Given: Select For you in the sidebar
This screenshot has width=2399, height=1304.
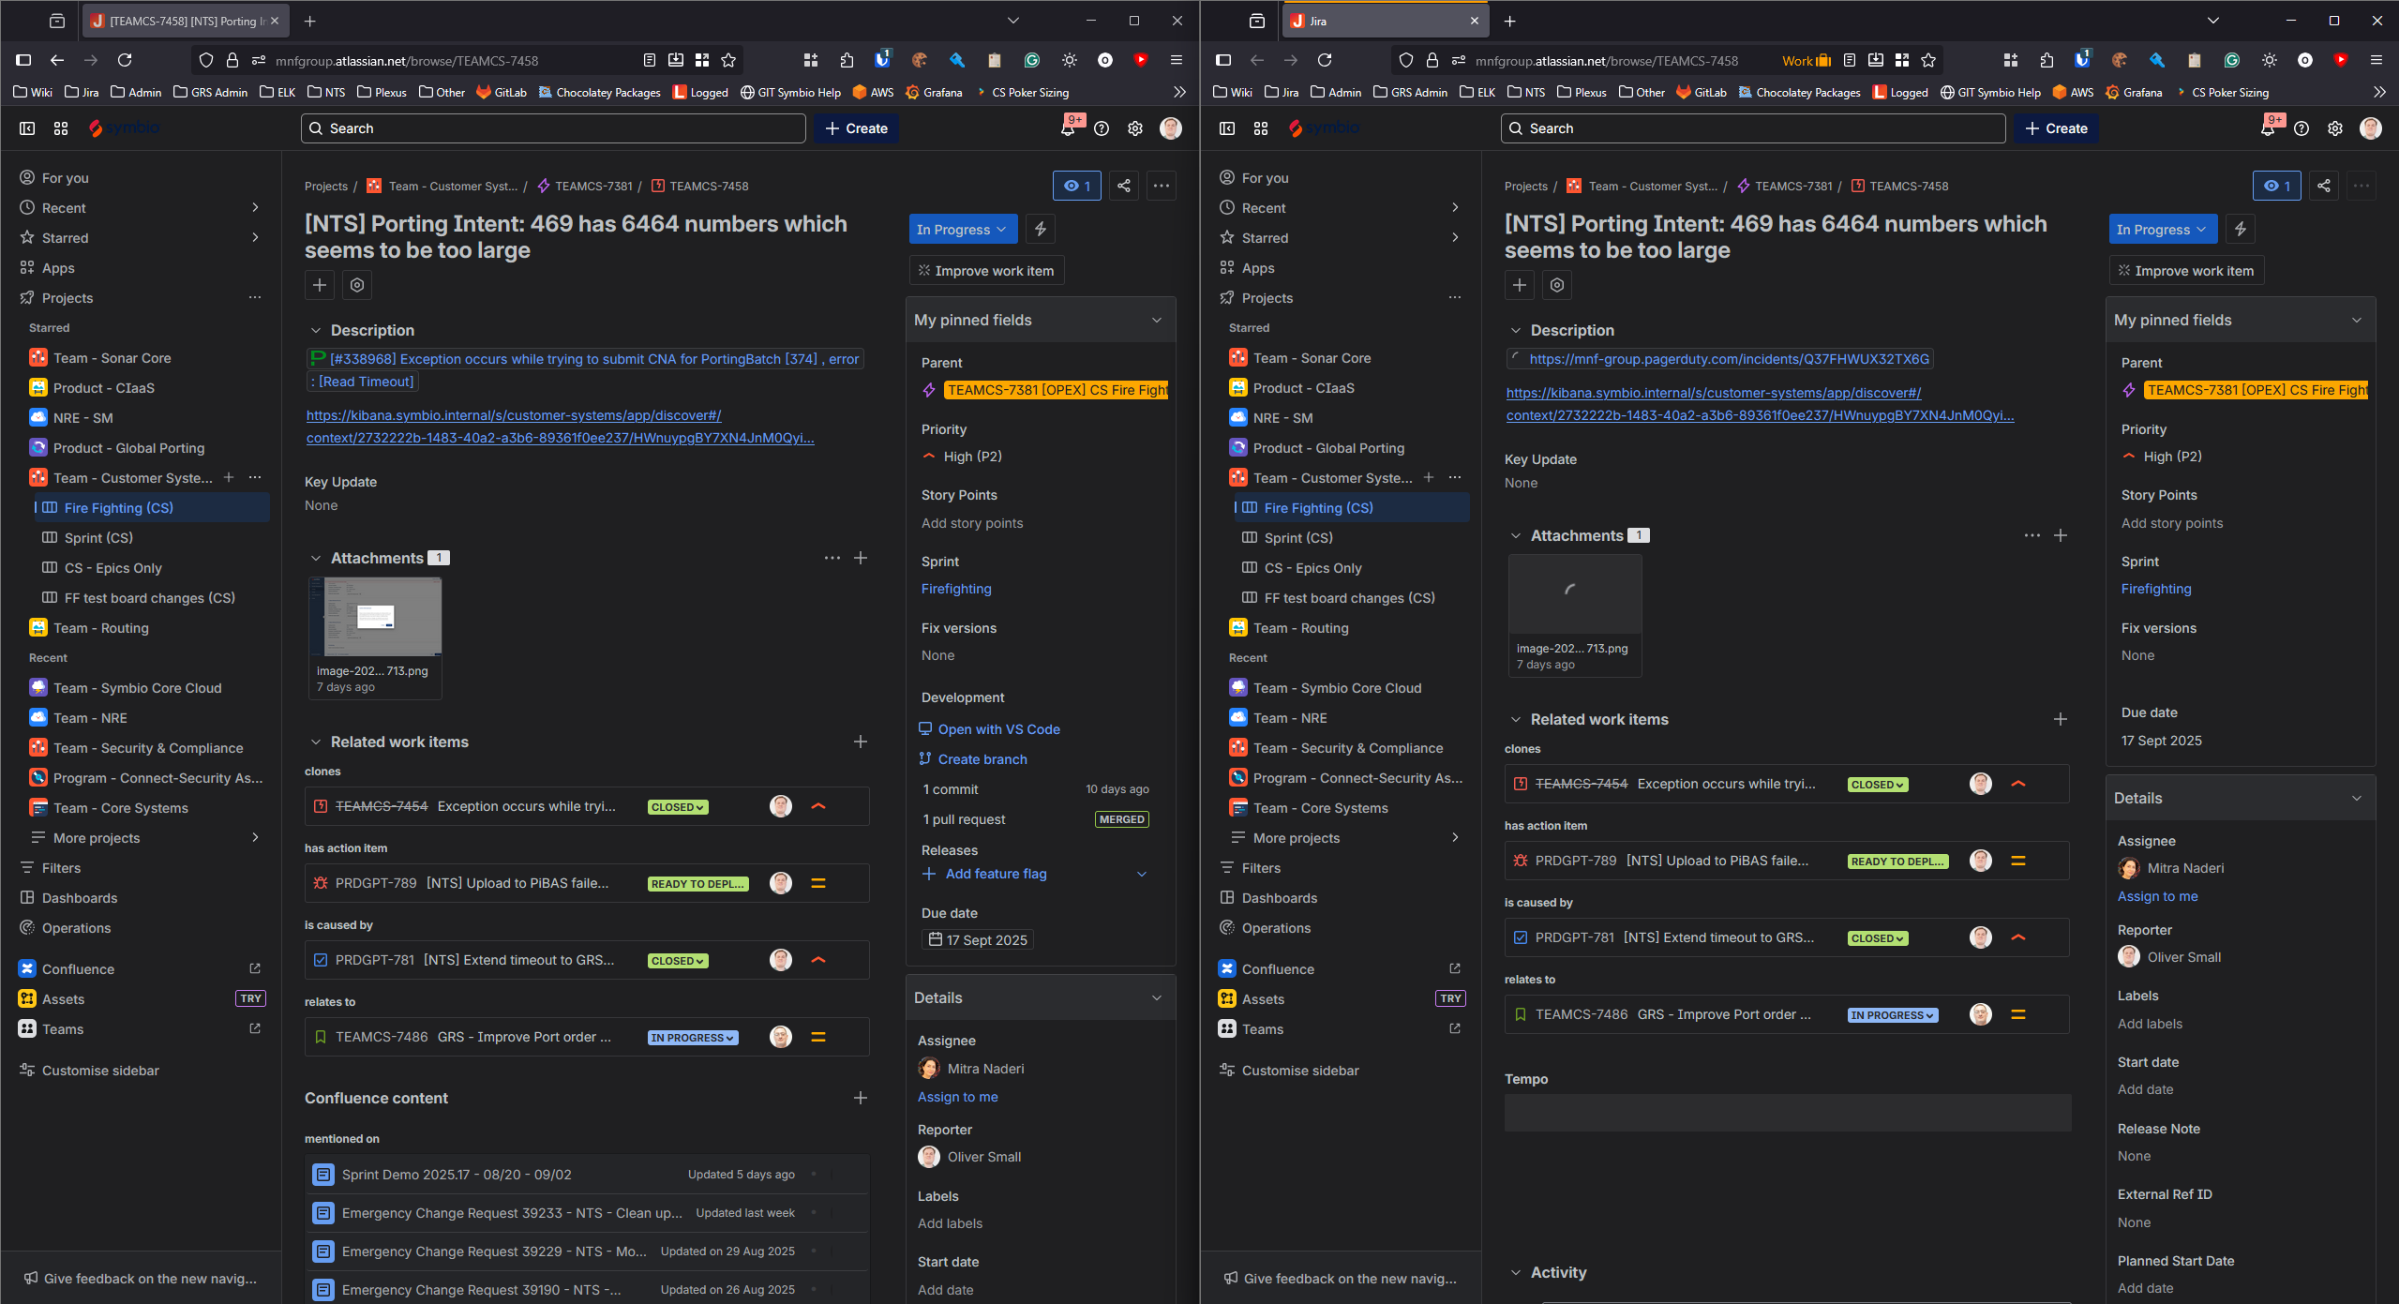Looking at the screenshot, I should click(64, 177).
